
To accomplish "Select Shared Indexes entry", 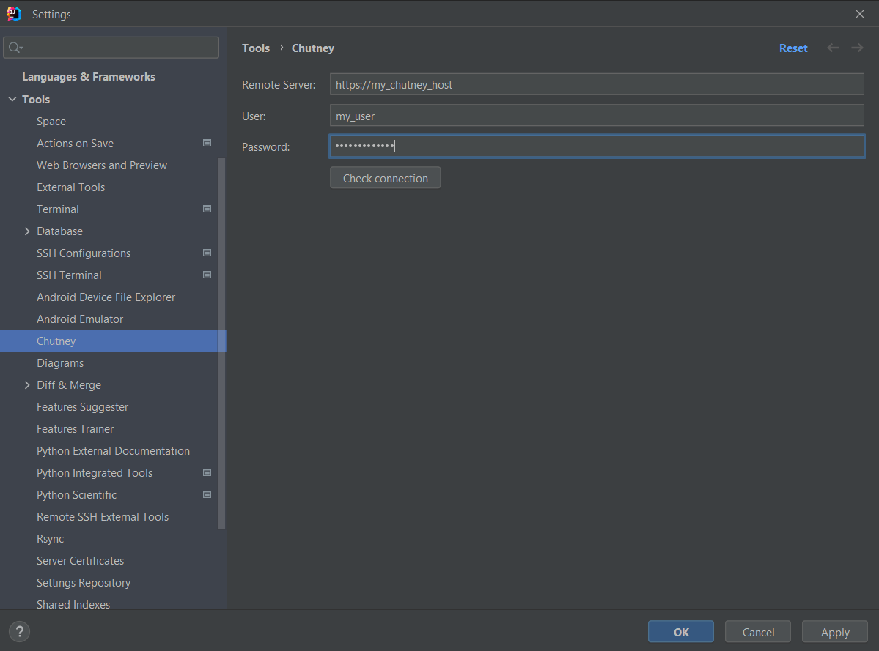I will (73, 604).
